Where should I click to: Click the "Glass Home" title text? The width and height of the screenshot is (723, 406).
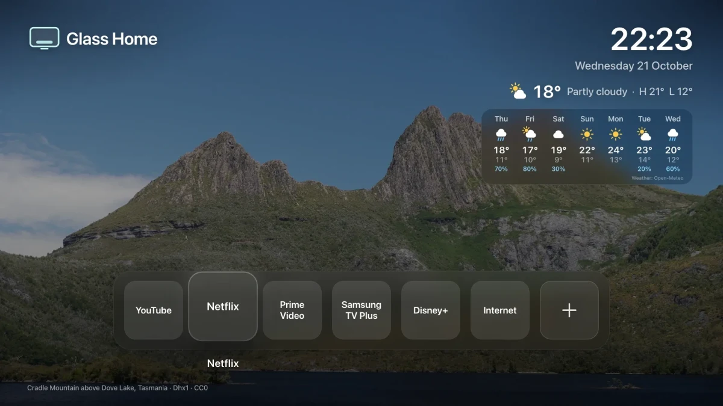pyautogui.click(x=112, y=39)
